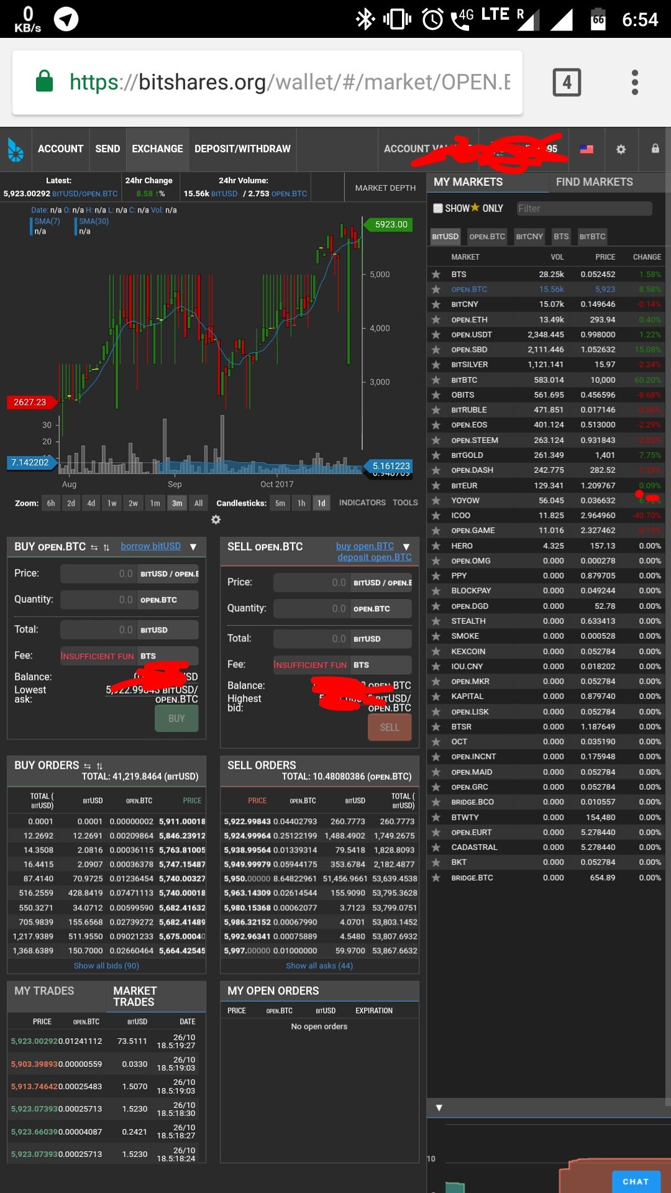Switch to FIND MARKETS tab
The height and width of the screenshot is (1193, 671).
tap(595, 182)
